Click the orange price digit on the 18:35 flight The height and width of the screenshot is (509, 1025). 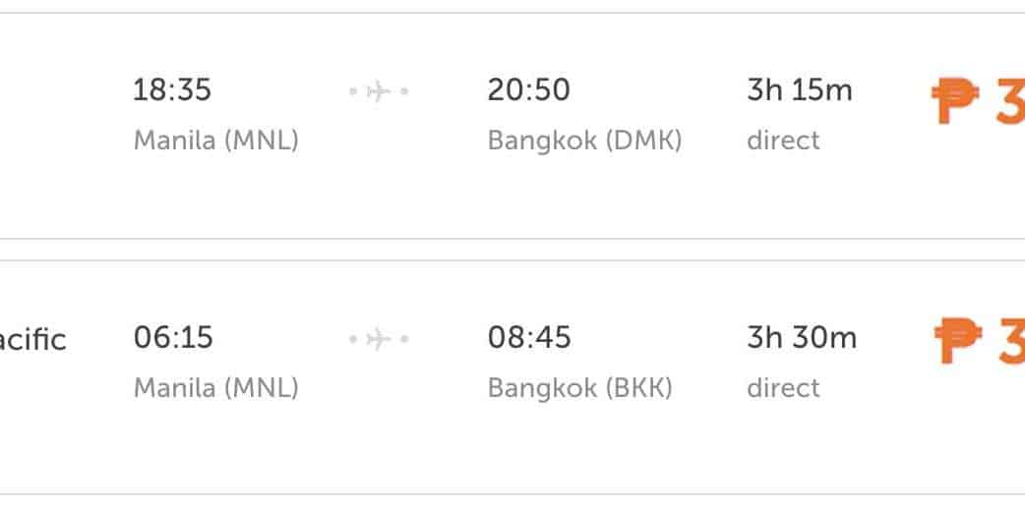pyautogui.click(x=1009, y=102)
